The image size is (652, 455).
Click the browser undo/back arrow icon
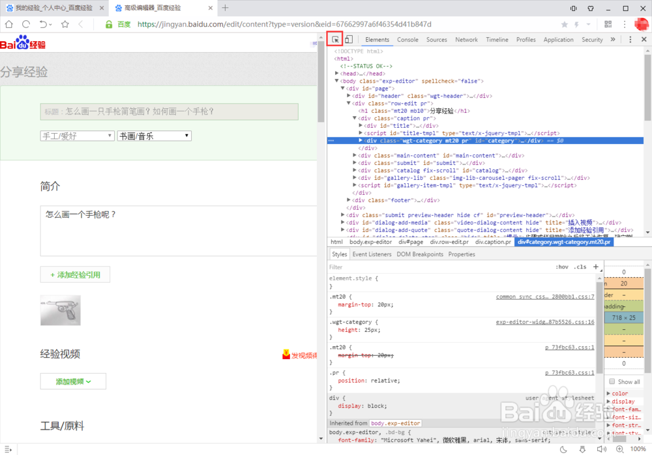click(x=43, y=24)
